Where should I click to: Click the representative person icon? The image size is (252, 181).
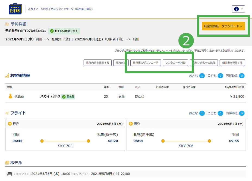10,96
